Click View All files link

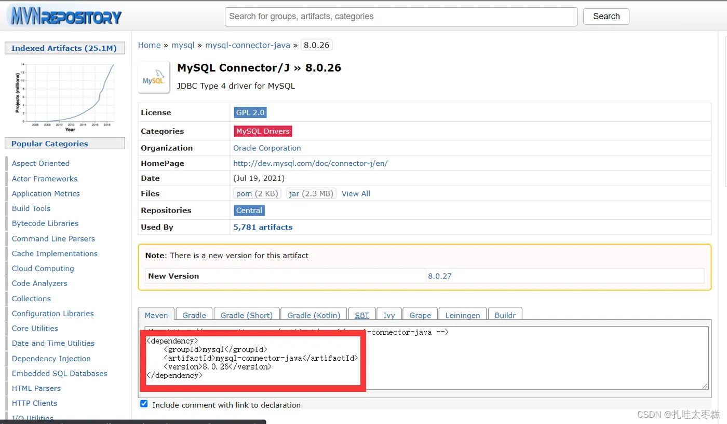356,193
